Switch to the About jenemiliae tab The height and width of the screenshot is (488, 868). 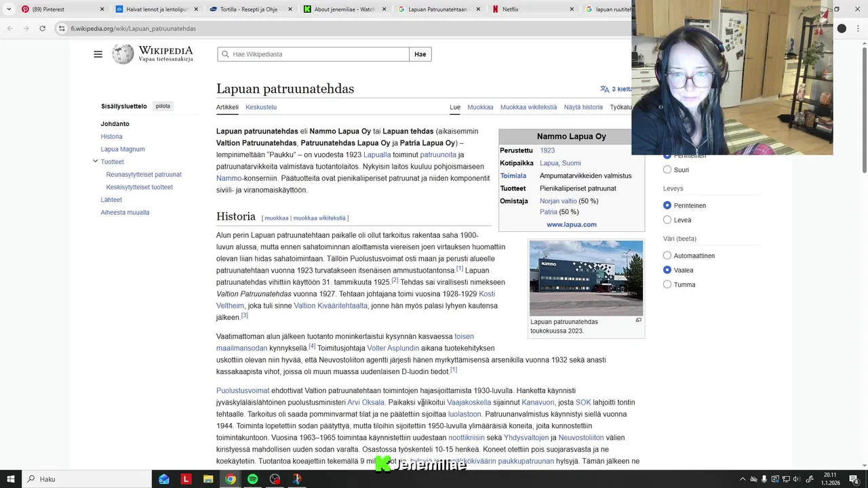coord(345,9)
